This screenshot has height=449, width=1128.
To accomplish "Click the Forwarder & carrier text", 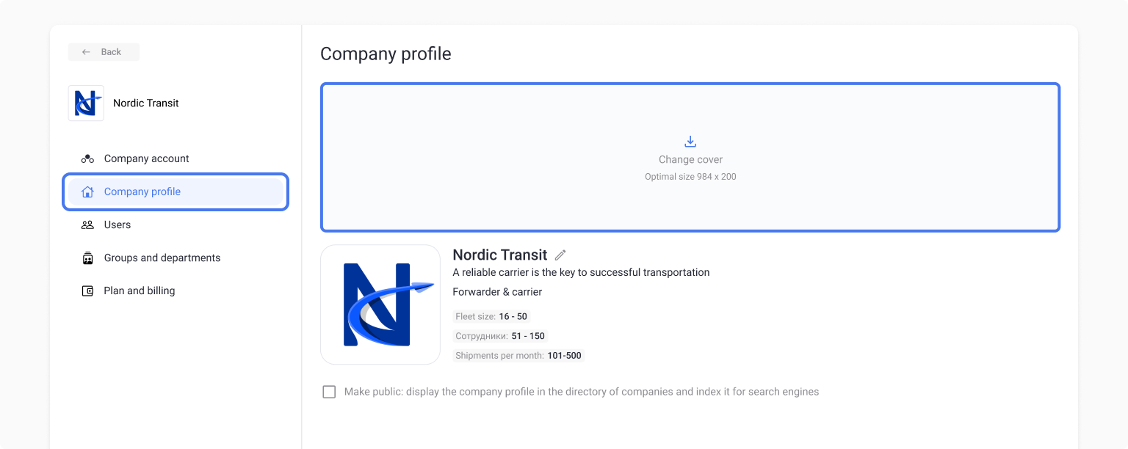I will (x=497, y=292).
